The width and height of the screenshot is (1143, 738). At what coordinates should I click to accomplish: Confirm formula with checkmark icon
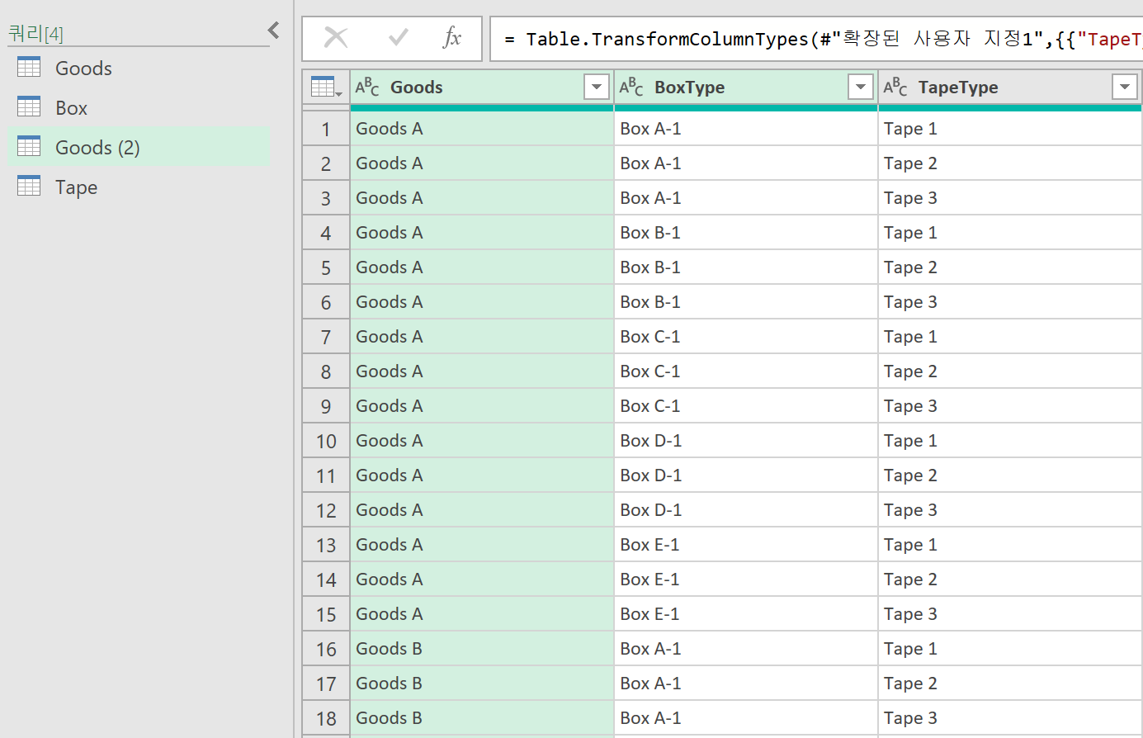pyautogui.click(x=399, y=37)
